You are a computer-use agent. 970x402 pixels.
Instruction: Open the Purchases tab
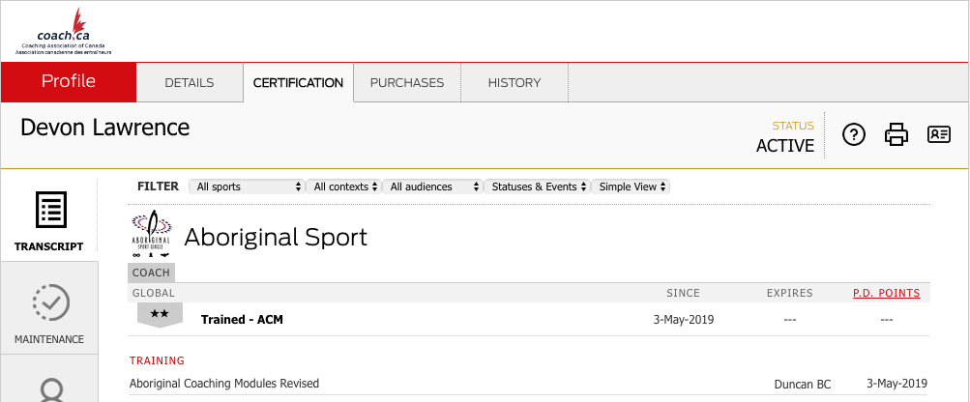[407, 83]
